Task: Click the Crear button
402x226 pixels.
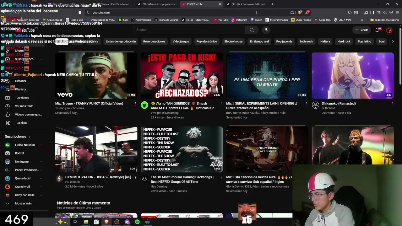Action: pos(361,30)
